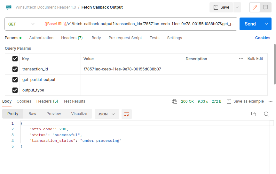This screenshot has width=276, height=174.
Task: Click the 9.33 s response time
Action: pos(203,101)
